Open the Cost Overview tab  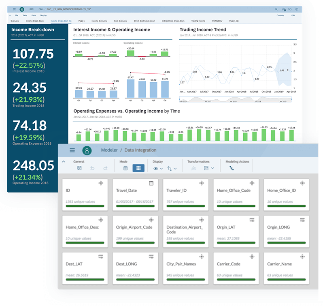[x=121, y=21]
